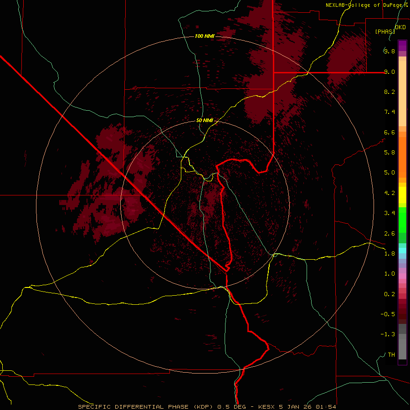The height and width of the screenshot is (410, 410).
Task: Pick the light peach segment of color bar
Action: pyautogui.click(x=402, y=93)
